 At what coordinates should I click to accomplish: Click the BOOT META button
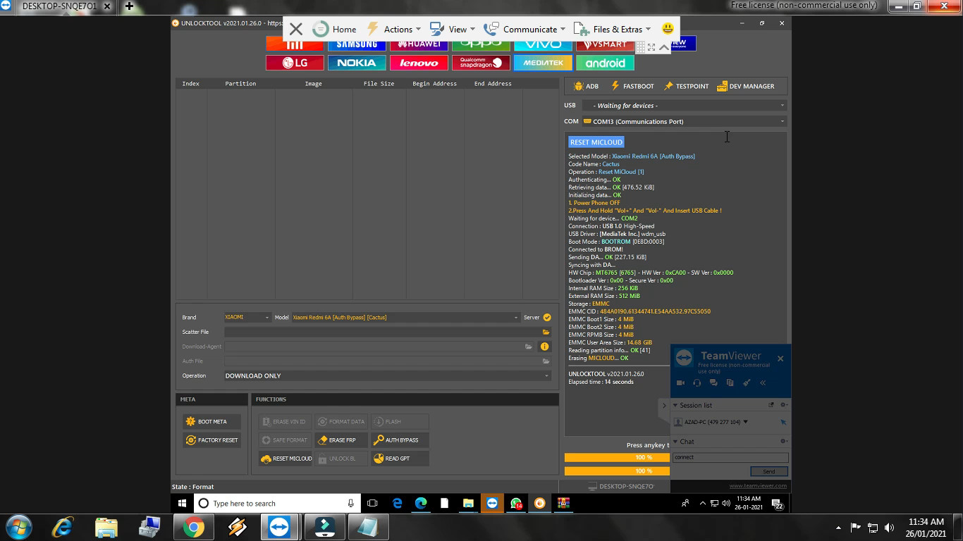[211, 421]
